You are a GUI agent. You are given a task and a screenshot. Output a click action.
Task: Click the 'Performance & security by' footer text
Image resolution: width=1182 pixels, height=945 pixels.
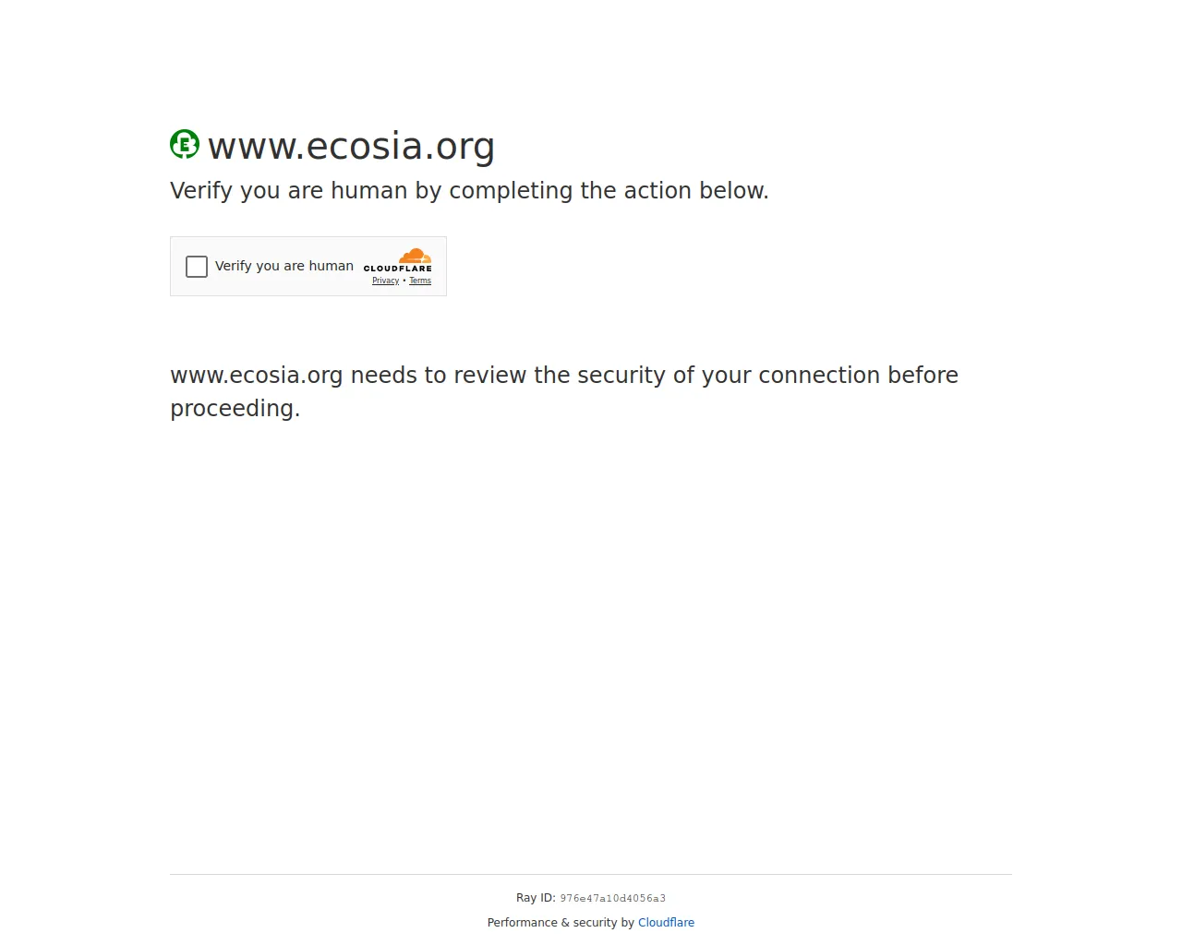coord(561,923)
